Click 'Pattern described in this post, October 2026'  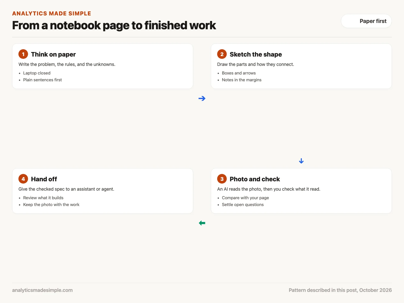(340, 290)
